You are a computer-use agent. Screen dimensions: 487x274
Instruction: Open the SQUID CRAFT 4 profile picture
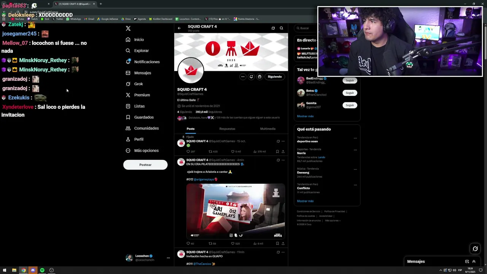(191, 70)
